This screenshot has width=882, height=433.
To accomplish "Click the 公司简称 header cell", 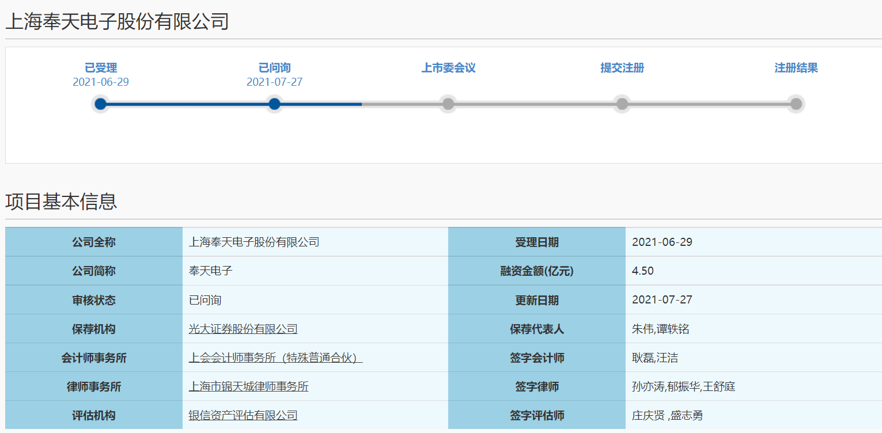I will click(94, 271).
